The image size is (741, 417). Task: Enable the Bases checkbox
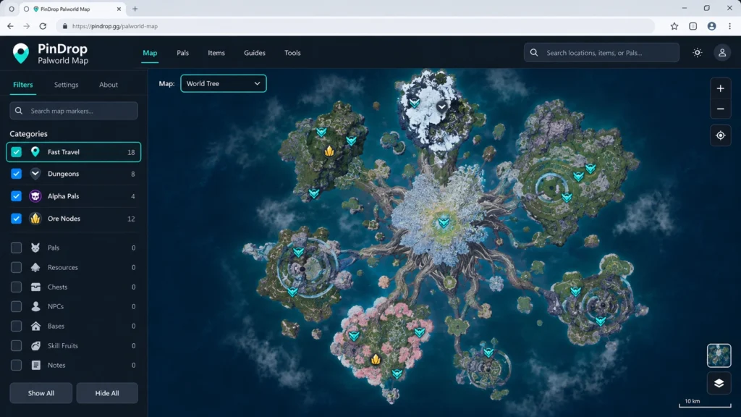(x=16, y=327)
